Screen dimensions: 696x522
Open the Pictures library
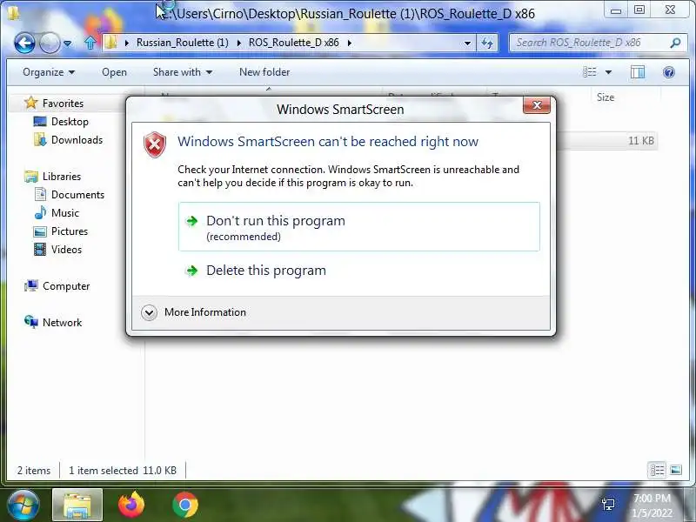(70, 231)
